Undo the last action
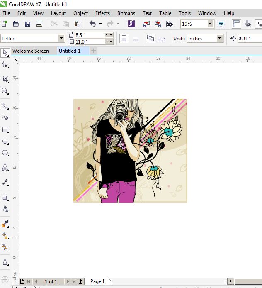Image resolution: width=262 pixels, height=288 pixels. 93,24
